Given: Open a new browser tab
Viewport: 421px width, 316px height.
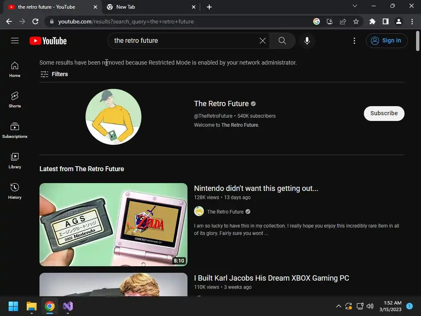Looking at the screenshot, I should 209,7.
